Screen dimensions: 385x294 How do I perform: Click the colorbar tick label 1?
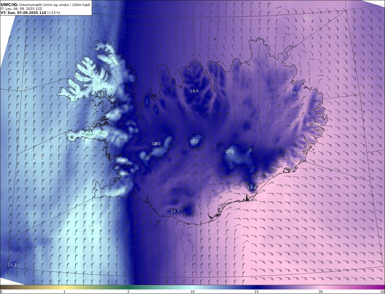64,292
